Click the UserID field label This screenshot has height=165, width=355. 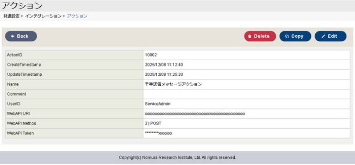(14, 104)
